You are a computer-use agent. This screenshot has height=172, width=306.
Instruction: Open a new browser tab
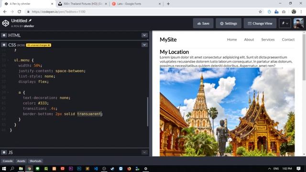pyautogui.click(x=168, y=4)
